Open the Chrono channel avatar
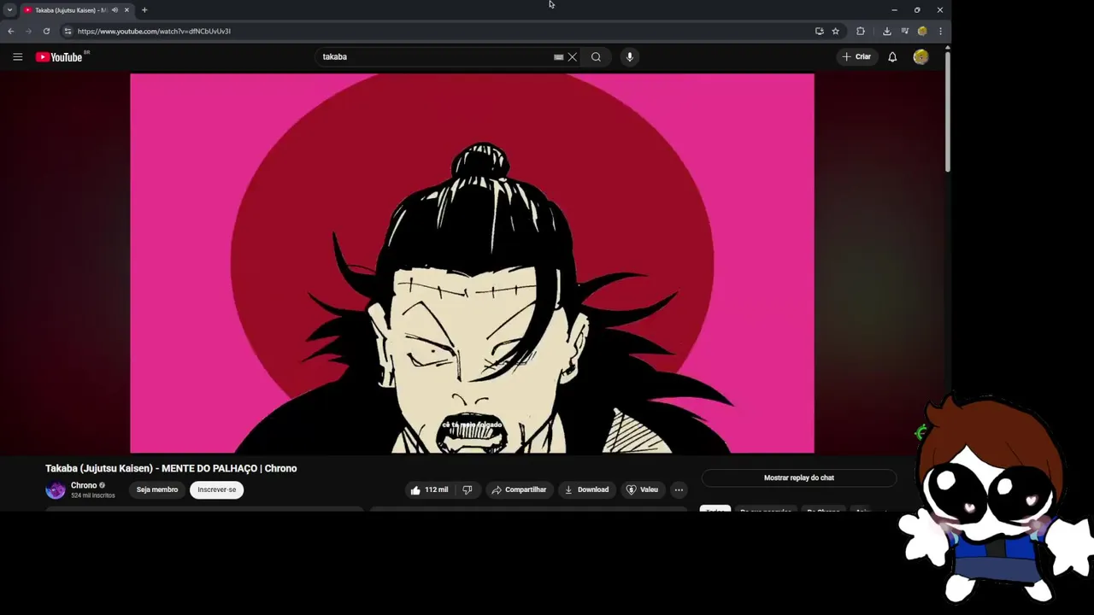The height and width of the screenshot is (615, 1094). pos(56,490)
